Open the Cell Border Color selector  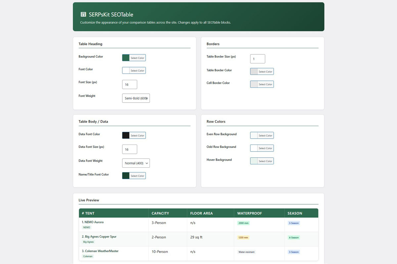click(262, 84)
